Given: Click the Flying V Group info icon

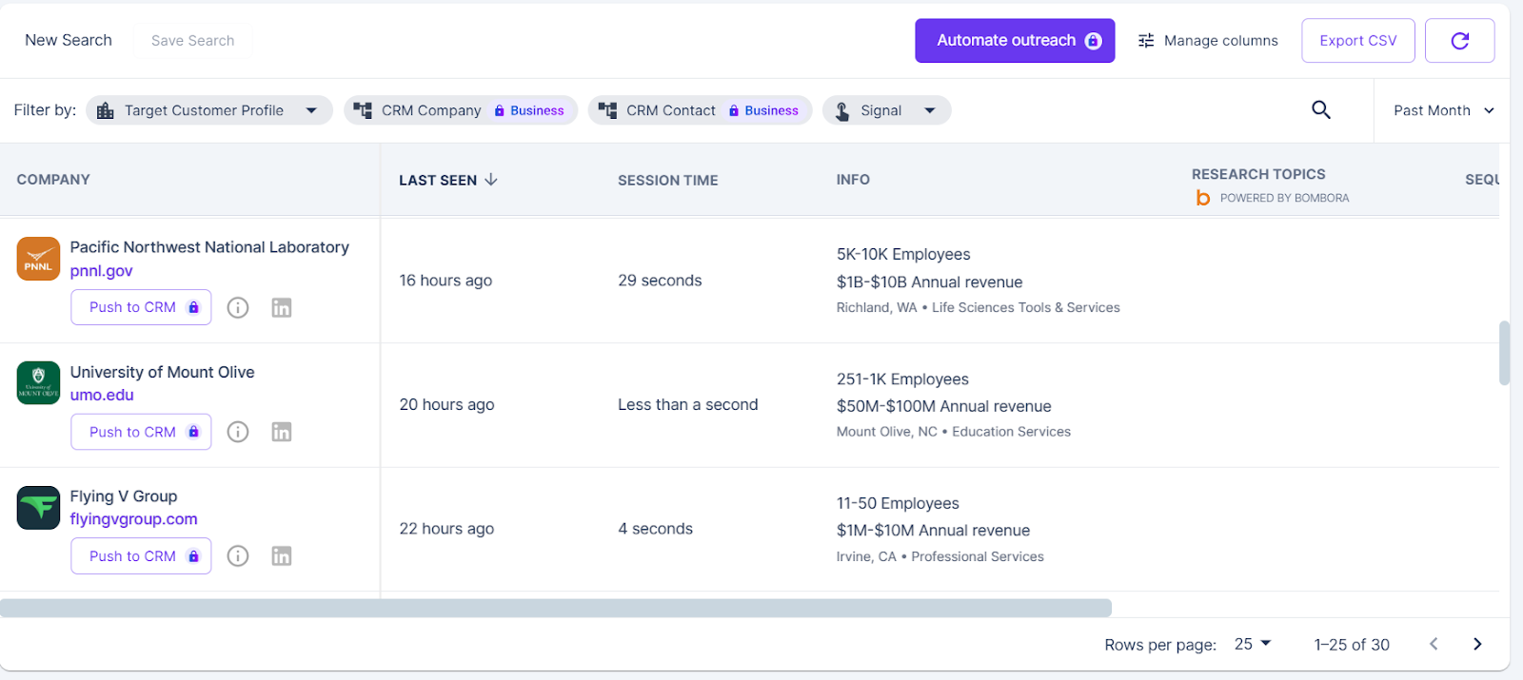Looking at the screenshot, I should coord(238,556).
